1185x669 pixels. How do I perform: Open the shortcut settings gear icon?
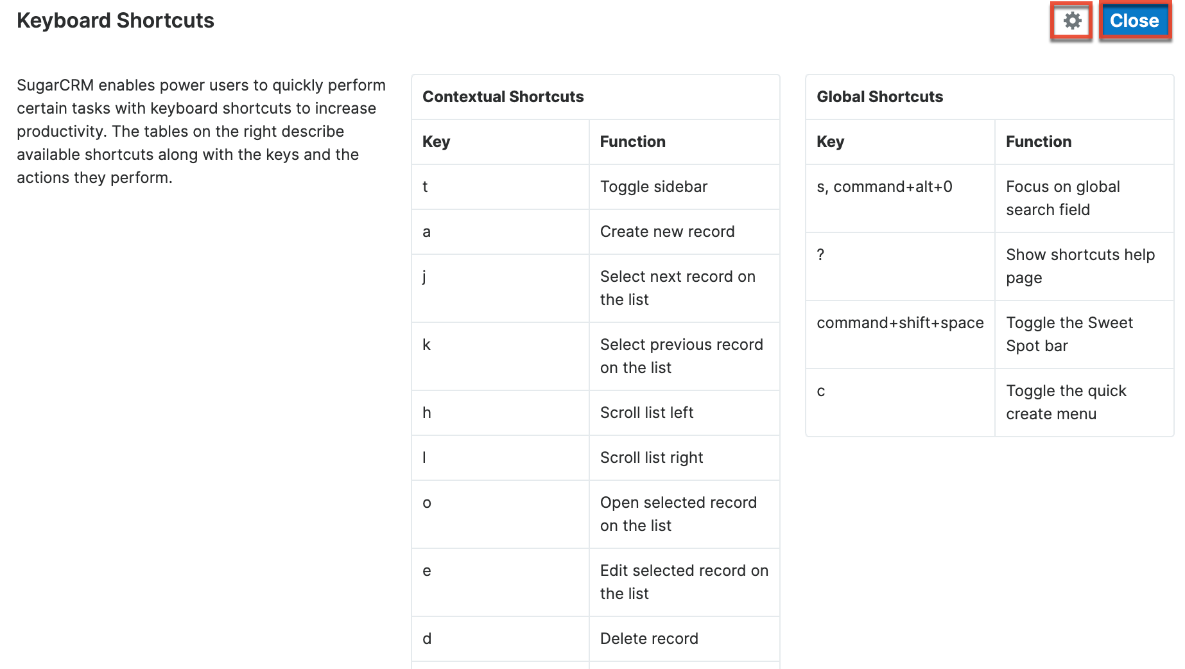1071,21
